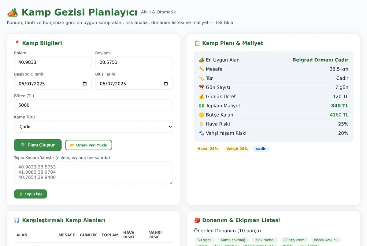
Task: Click the tag icon in the Tür row
Action: pyautogui.click(x=201, y=78)
